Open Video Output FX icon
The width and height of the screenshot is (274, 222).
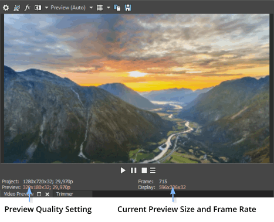[x=27, y=8]
